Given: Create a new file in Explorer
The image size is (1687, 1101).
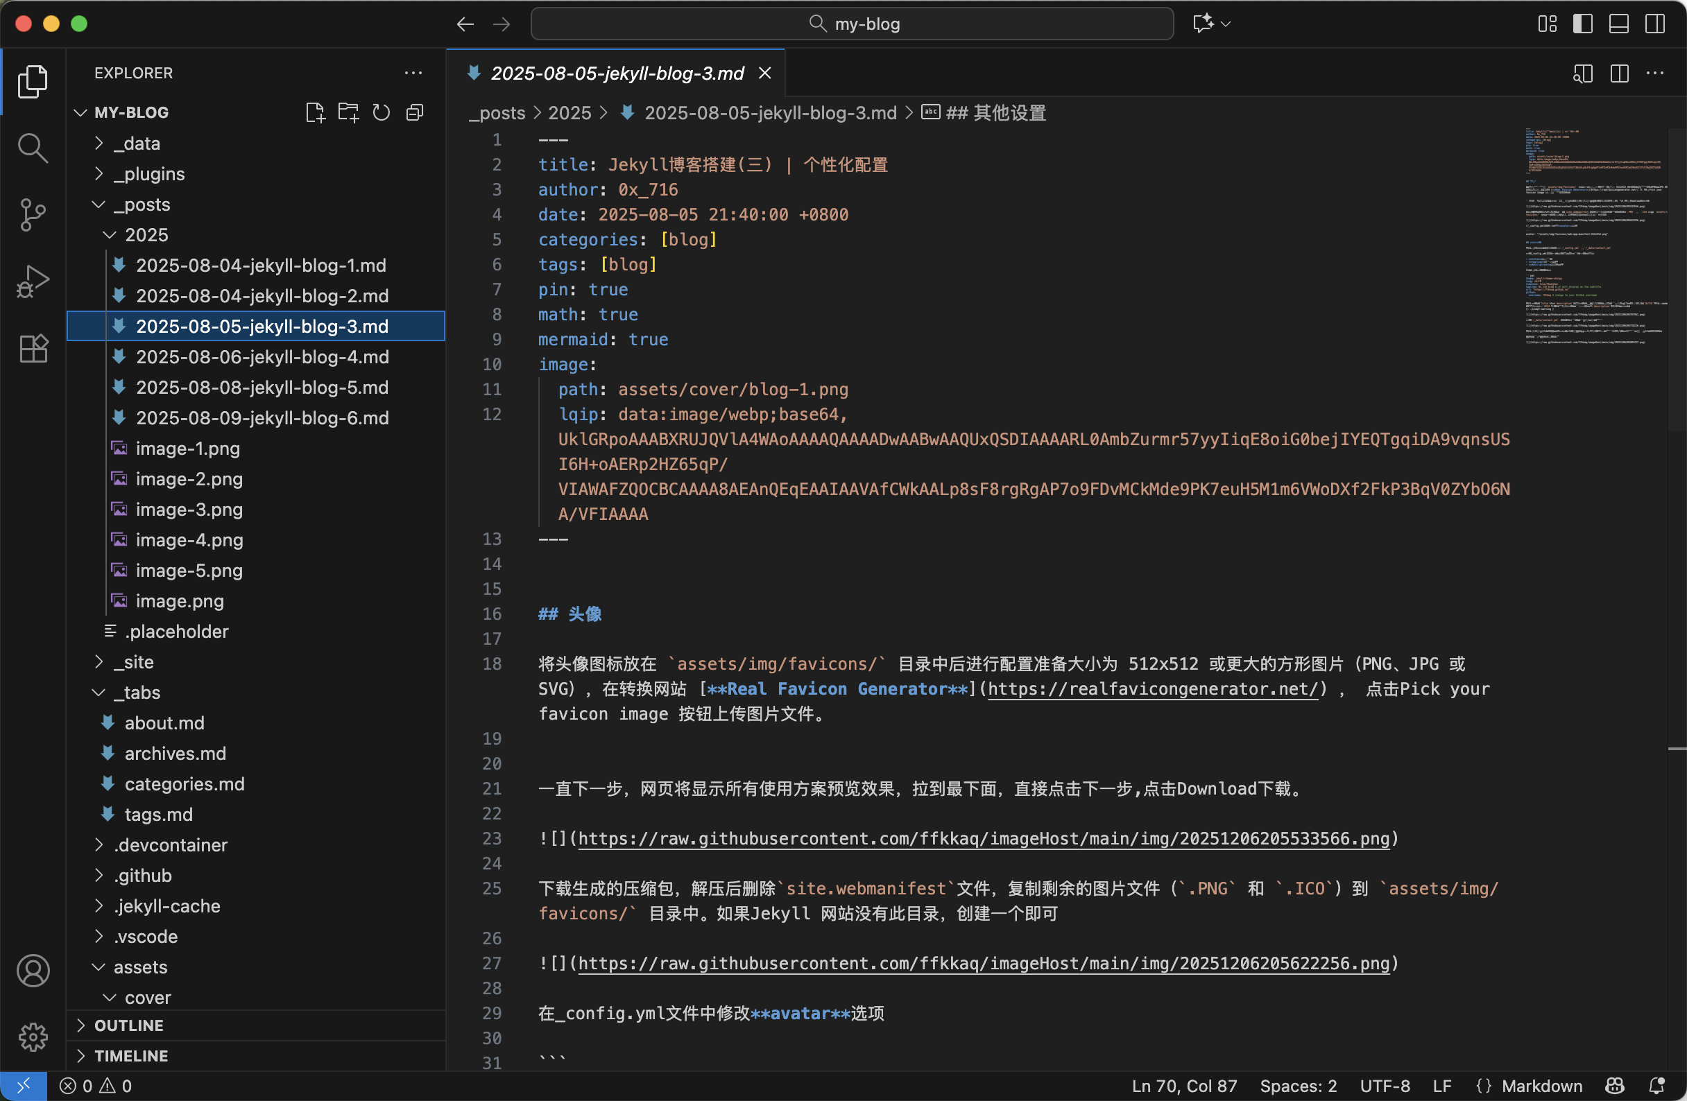Looking at the screenshot, I should [x=315, y=112].
